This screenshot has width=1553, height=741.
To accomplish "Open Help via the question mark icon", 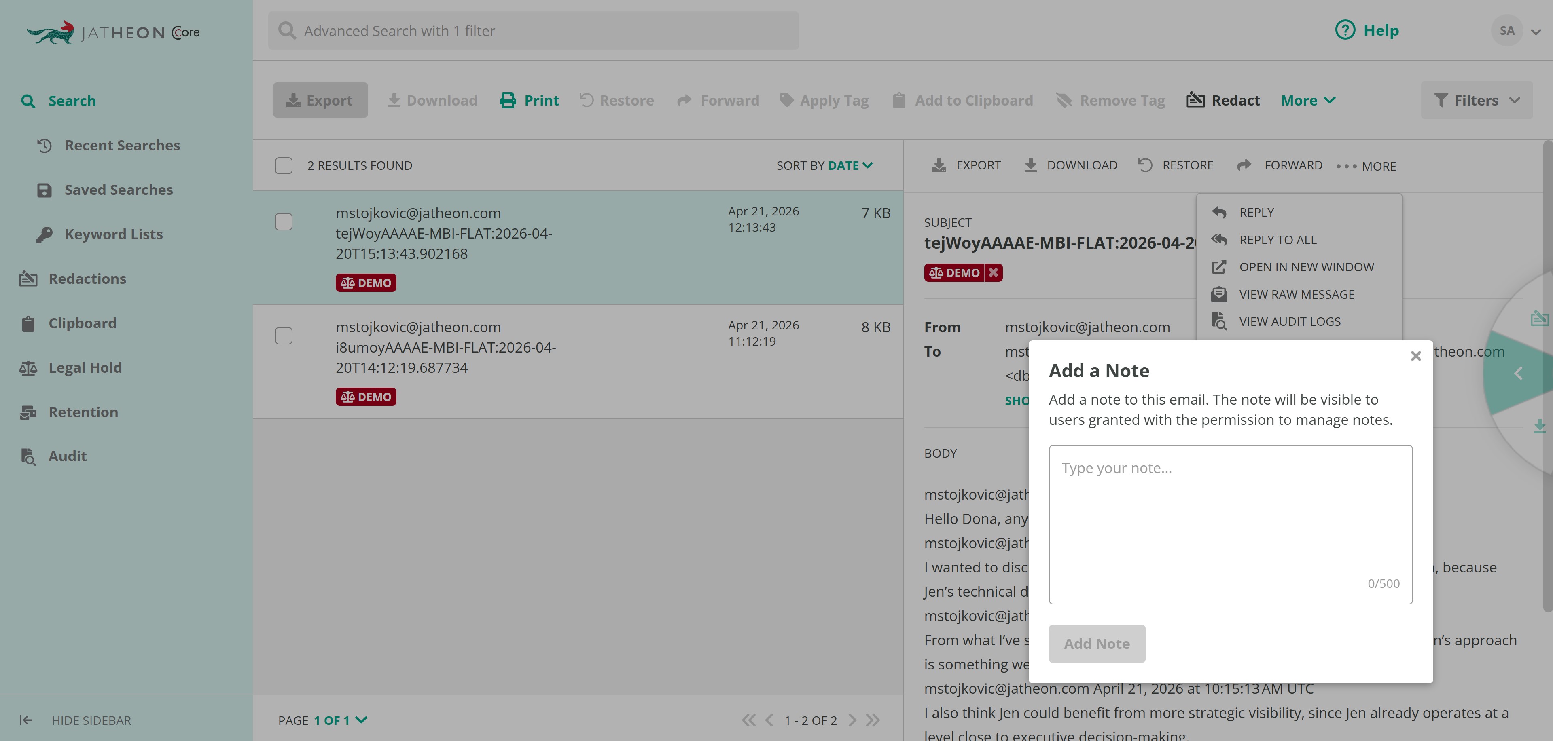I will [x=1345, y=30].
